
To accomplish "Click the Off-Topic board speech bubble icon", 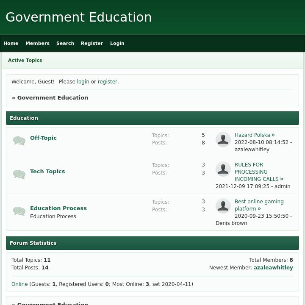I will click(19, 141).
